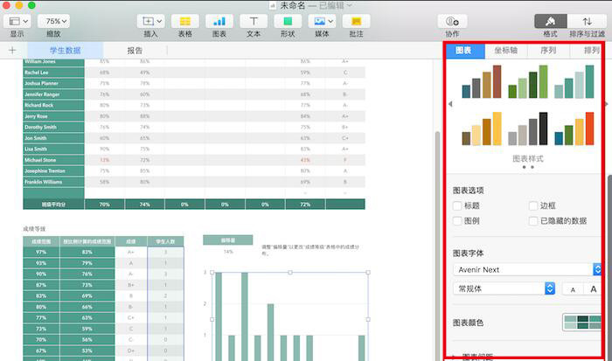Select the bar chart on the sheet

tap(290, 316)
